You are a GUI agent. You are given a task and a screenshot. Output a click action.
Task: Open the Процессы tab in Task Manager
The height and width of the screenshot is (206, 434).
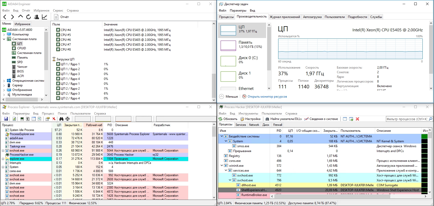point(226,17)
